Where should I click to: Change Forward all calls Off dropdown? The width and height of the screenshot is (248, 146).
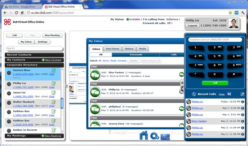click(x=170, y=23)
